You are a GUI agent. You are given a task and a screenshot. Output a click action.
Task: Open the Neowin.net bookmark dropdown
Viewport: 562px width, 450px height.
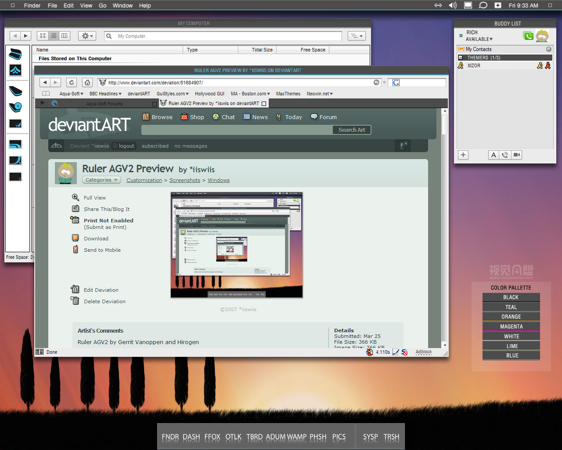pos(320,94)
